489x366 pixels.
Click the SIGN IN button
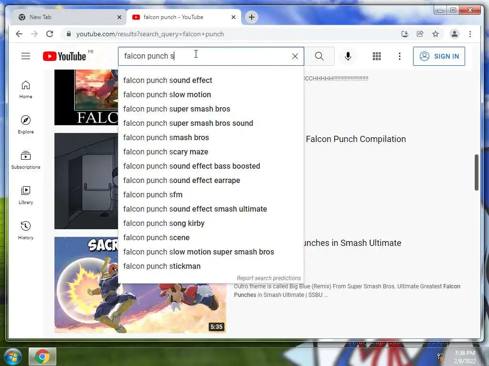(439, 56)
